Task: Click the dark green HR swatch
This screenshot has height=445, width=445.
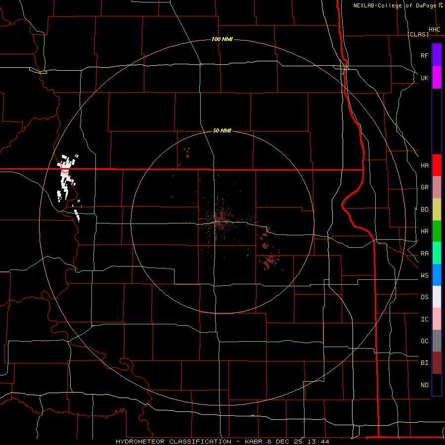Action: coord(437,231)
